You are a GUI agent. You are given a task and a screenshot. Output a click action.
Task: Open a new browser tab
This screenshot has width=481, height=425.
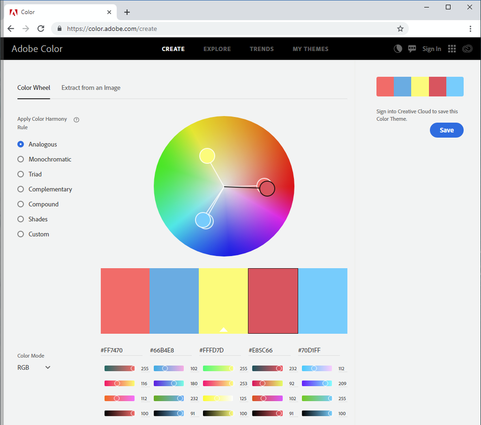click(x=127, y=12)
